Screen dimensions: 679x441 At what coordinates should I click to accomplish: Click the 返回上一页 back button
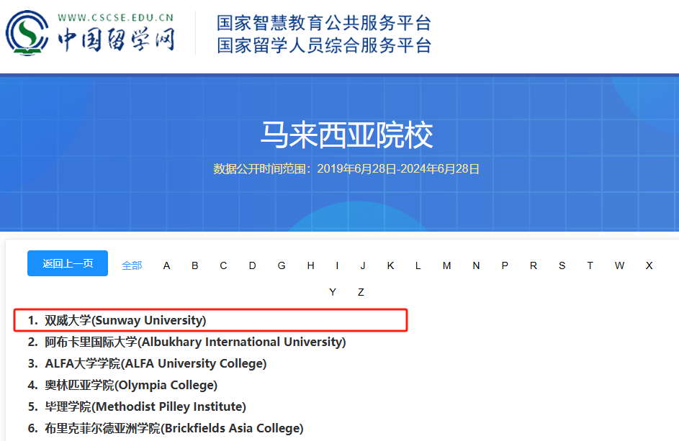67,263
